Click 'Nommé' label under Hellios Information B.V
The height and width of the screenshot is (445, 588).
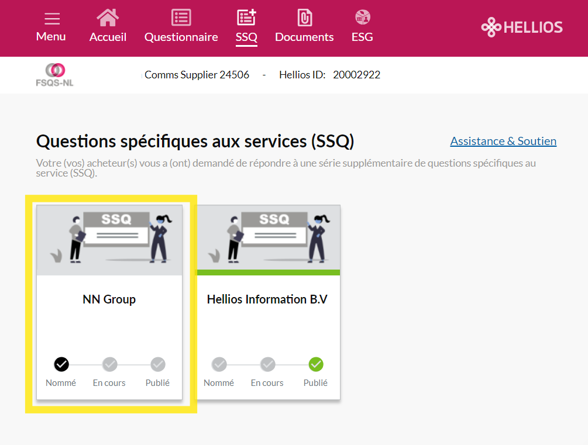coord(219,383)
